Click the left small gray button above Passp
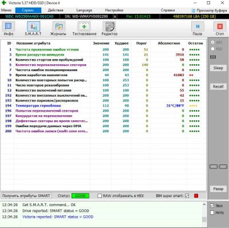Screen dimensions: 229x228 pyautogui.click(x=214, y=167)
